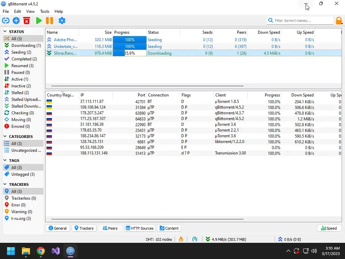Image resolution: width=345 pixels, height=259 pixels.
Task: Open Google Chrome from taskbar
Action: coord(41,251)
